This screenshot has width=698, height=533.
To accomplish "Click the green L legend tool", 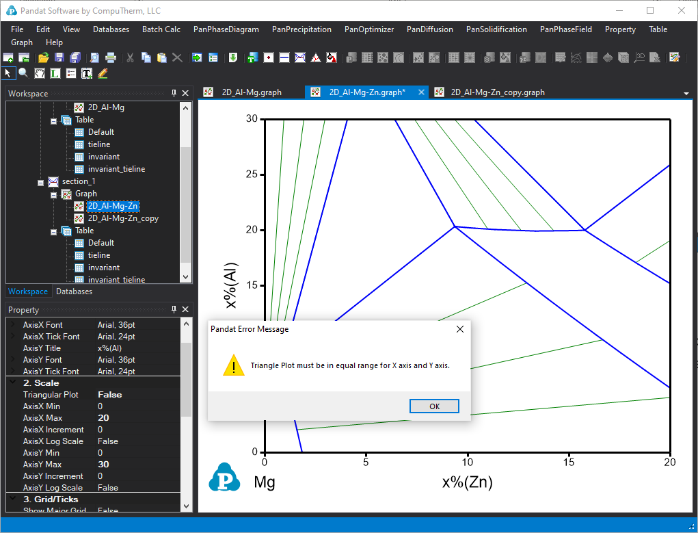I will tap(55, 73).
